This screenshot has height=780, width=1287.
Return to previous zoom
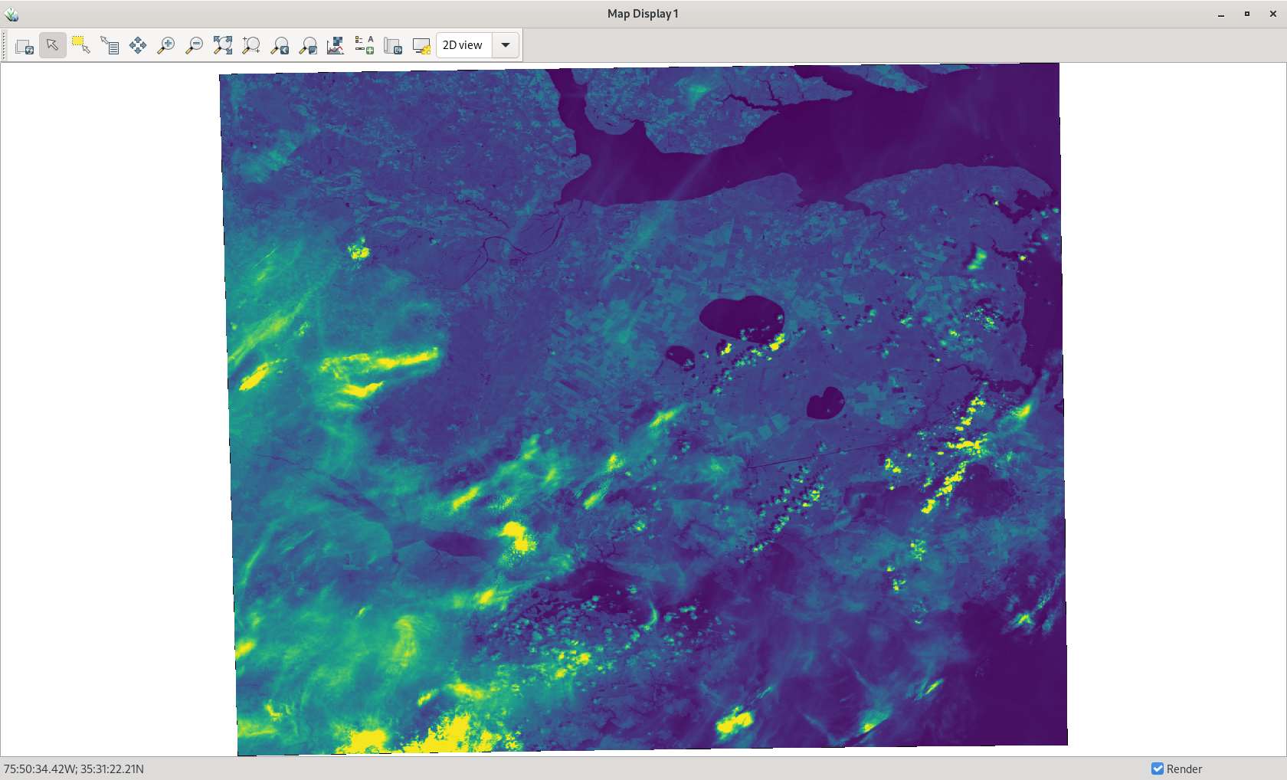[x=280, y=46]
